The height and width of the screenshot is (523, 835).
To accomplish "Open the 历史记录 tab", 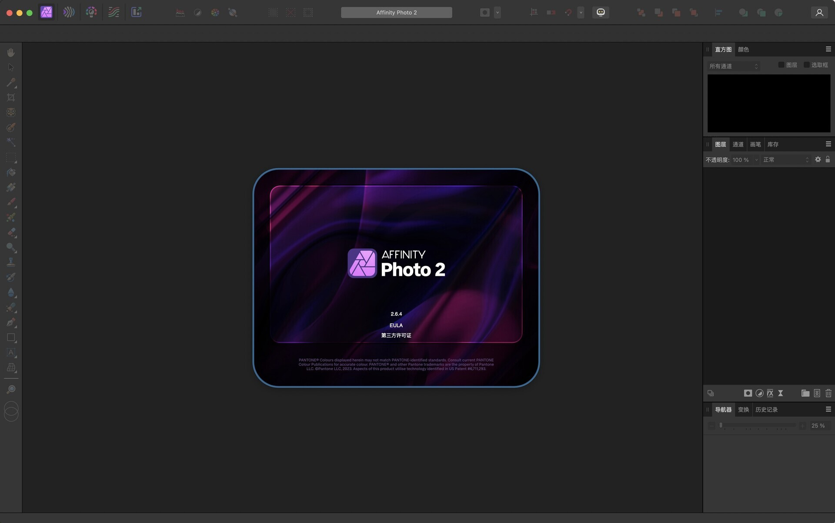I will point(766,409).
